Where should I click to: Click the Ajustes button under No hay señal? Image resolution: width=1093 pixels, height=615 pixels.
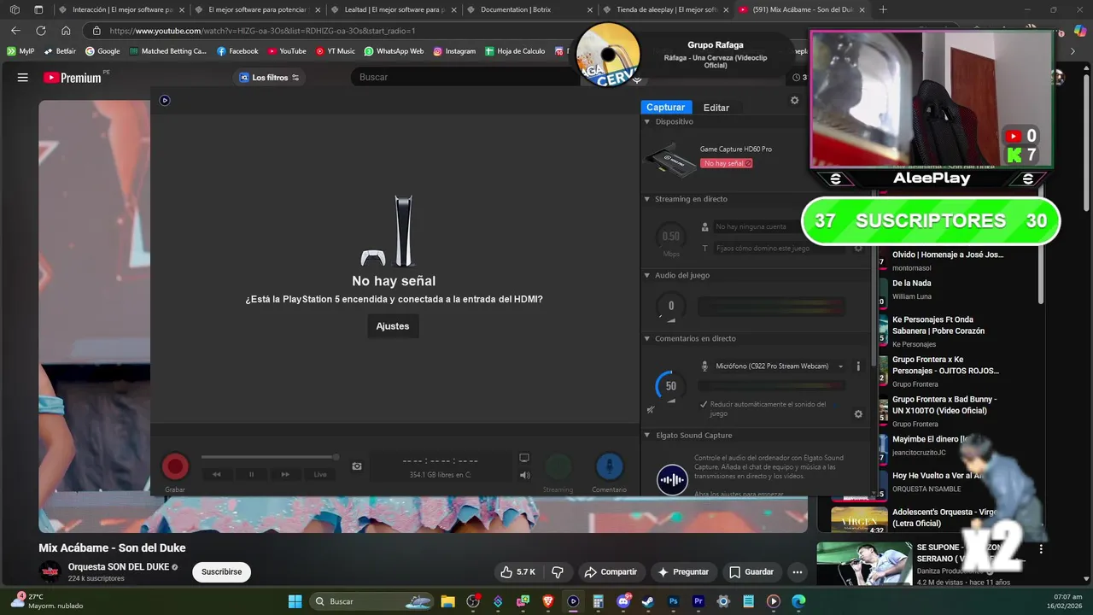393,325
